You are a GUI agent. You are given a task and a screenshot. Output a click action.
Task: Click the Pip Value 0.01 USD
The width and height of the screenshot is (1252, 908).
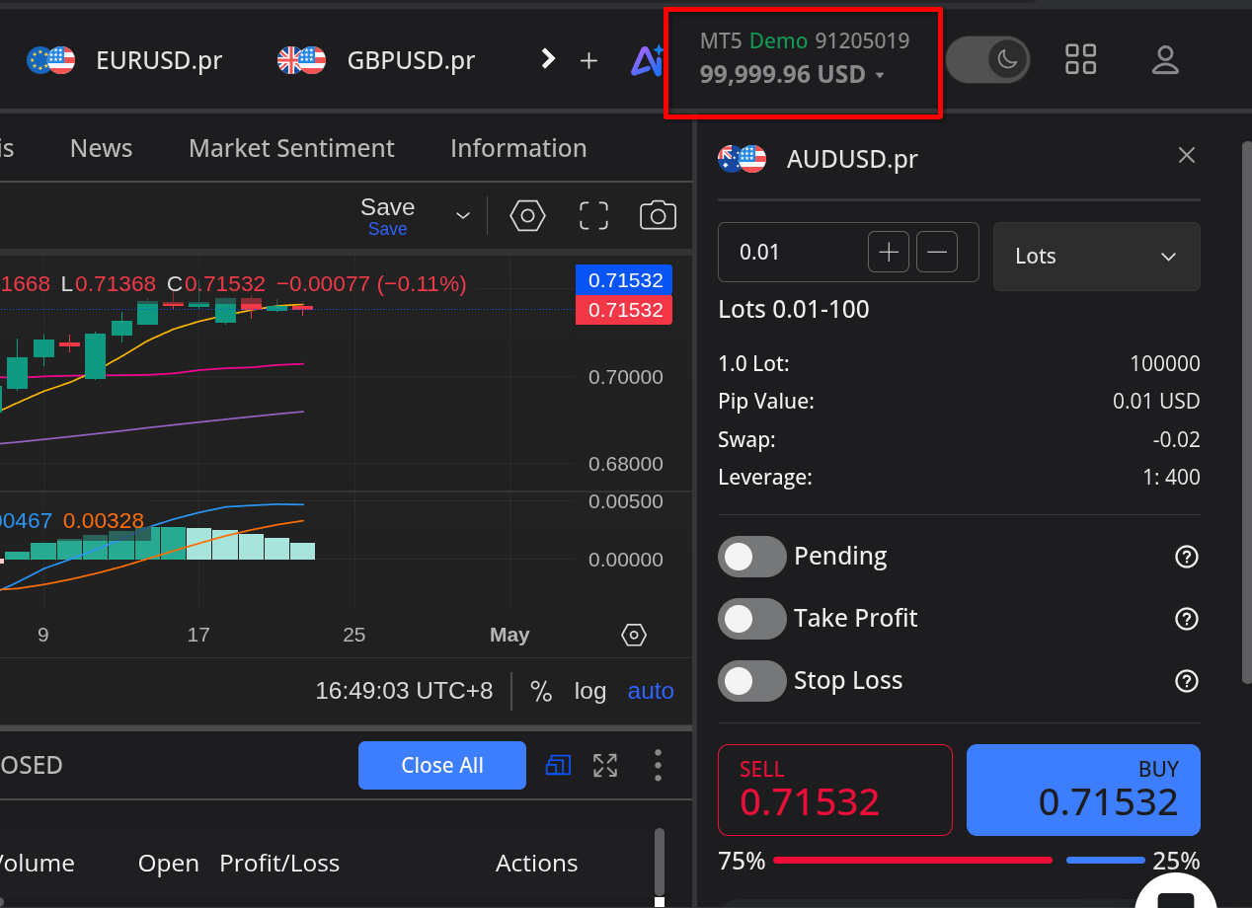click(x=1156, y=402)
